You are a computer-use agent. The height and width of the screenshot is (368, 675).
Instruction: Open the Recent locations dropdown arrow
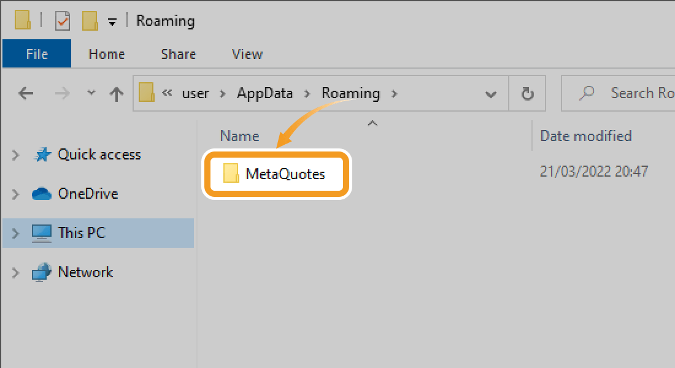91,93
